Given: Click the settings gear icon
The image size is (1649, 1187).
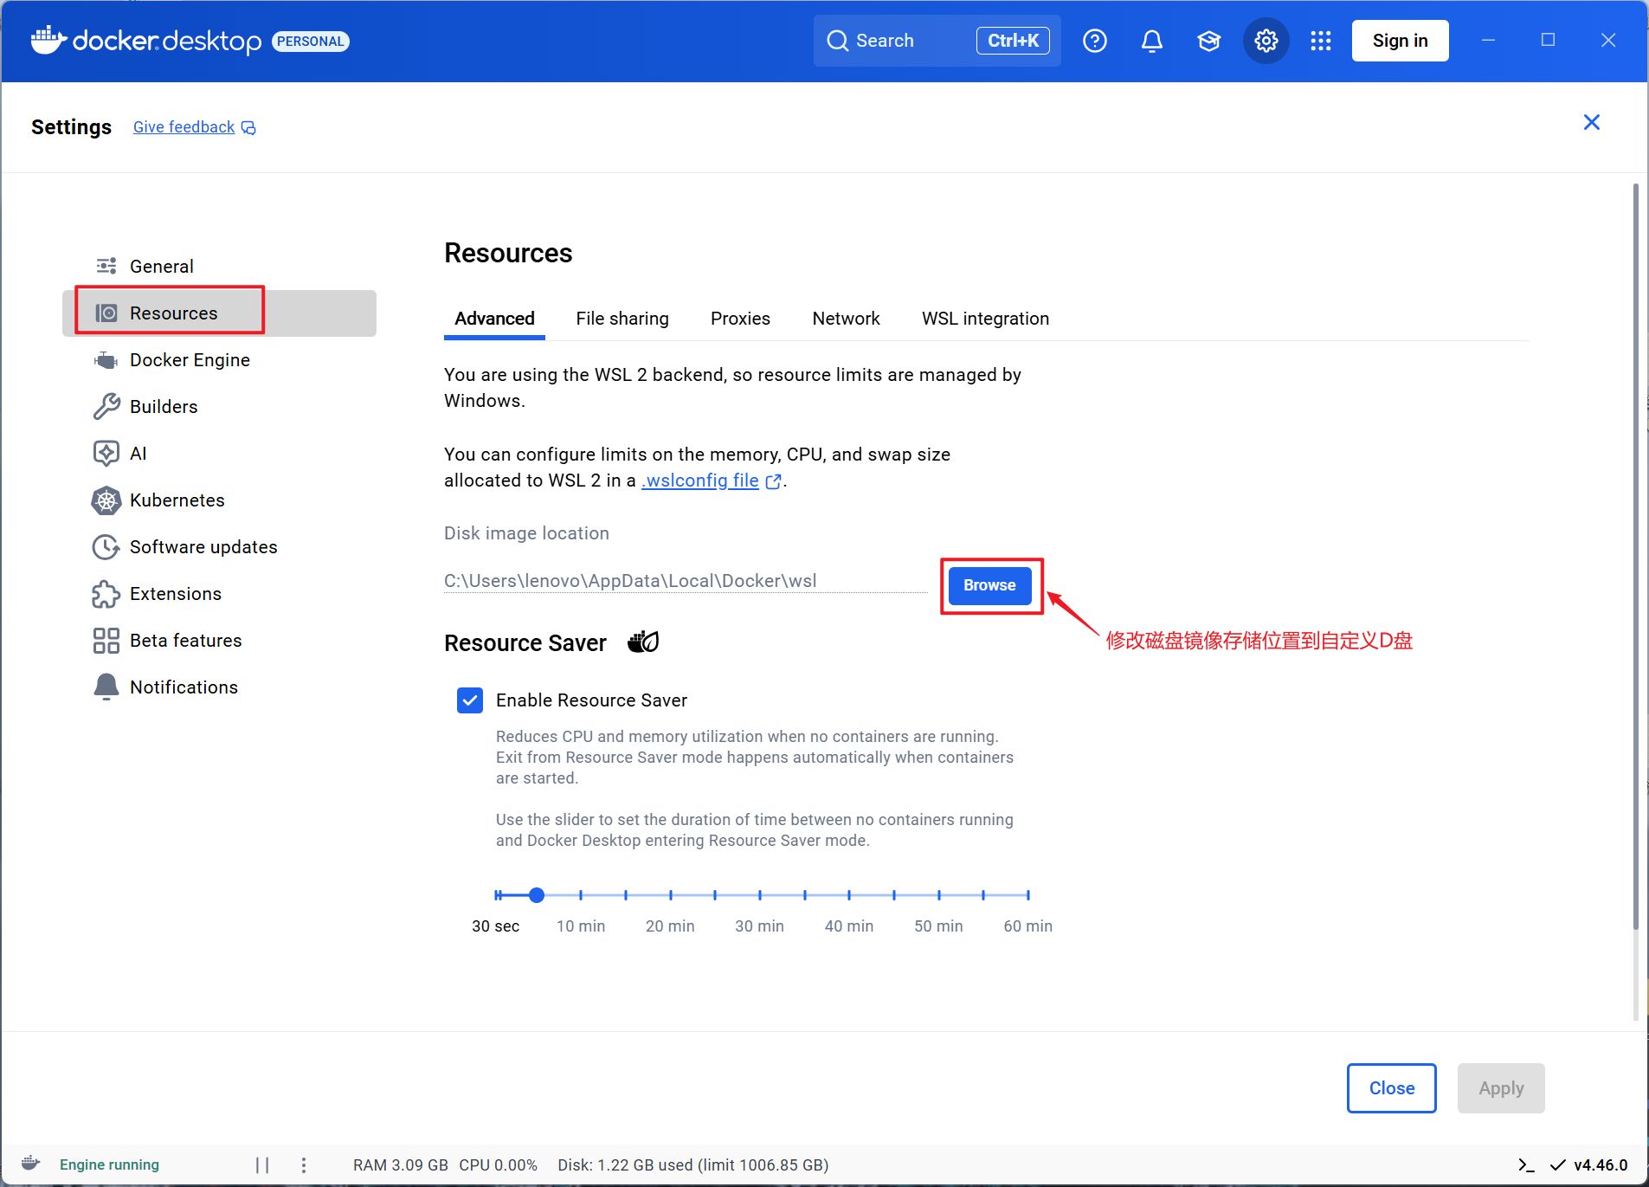Looking at the screenshot, I should [1266, 41].
